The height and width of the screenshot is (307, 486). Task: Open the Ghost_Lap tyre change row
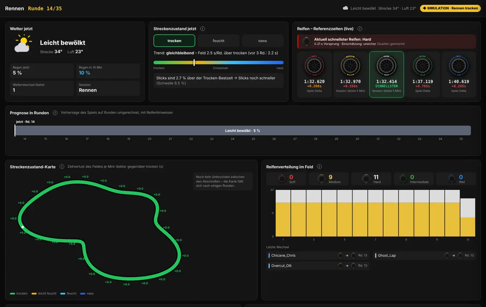pos(424,255)
